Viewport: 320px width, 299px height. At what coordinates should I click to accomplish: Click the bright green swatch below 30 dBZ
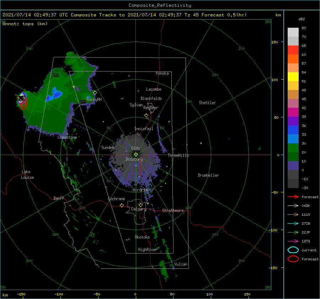coord(293,148)
